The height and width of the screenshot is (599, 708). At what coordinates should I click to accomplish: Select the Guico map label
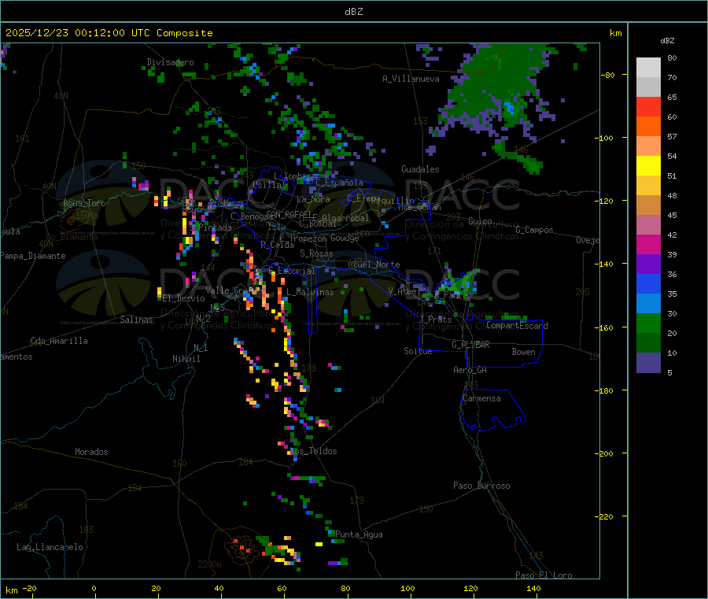click(x=480, y=221)
